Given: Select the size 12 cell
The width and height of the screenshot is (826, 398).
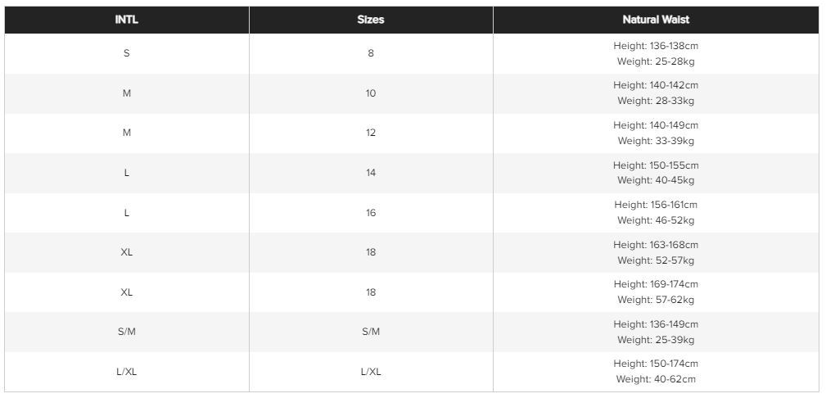Looking at the screenshot, I should [371, 133].
